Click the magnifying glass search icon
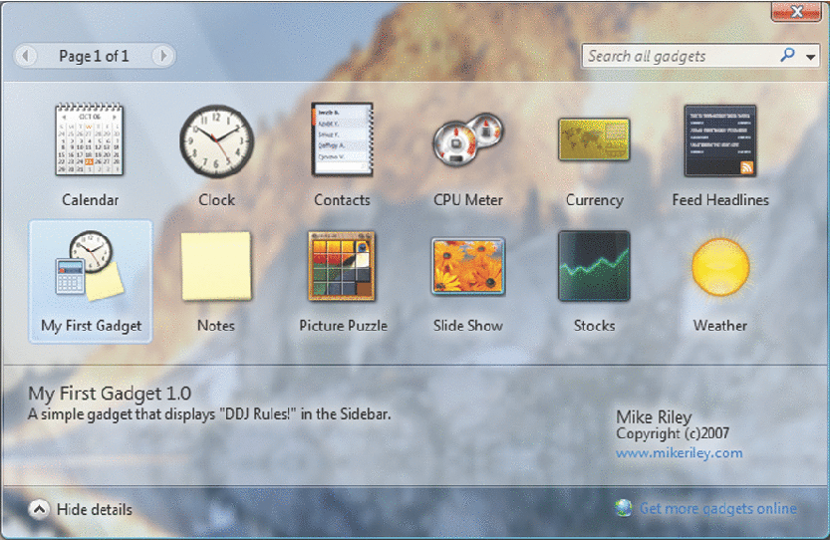This screenshot has width=830, height=540. coord(787,57)
